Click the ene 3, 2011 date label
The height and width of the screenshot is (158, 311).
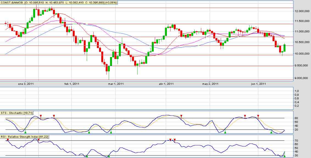pyautogui.click(x=26, y=84)
